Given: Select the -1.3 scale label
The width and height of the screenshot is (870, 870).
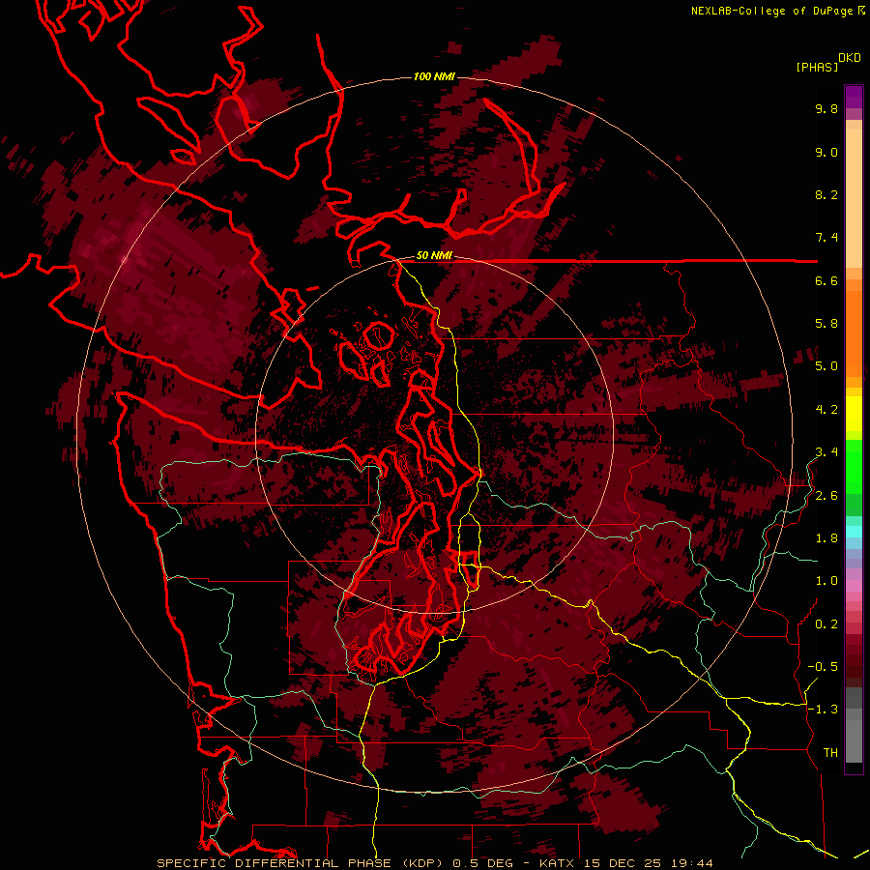Looking at the screenshot, I should (823, 710).
